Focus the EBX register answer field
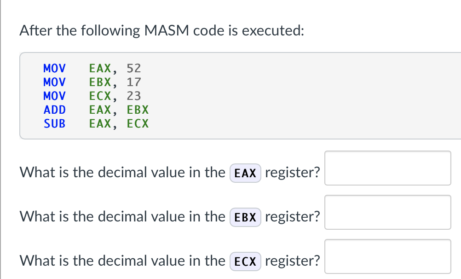The height and width of the screenshot is (279, 461). 387,212
